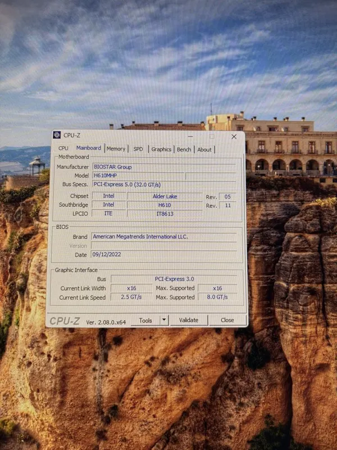Click the Close button at bottom

tap(227, 320)
